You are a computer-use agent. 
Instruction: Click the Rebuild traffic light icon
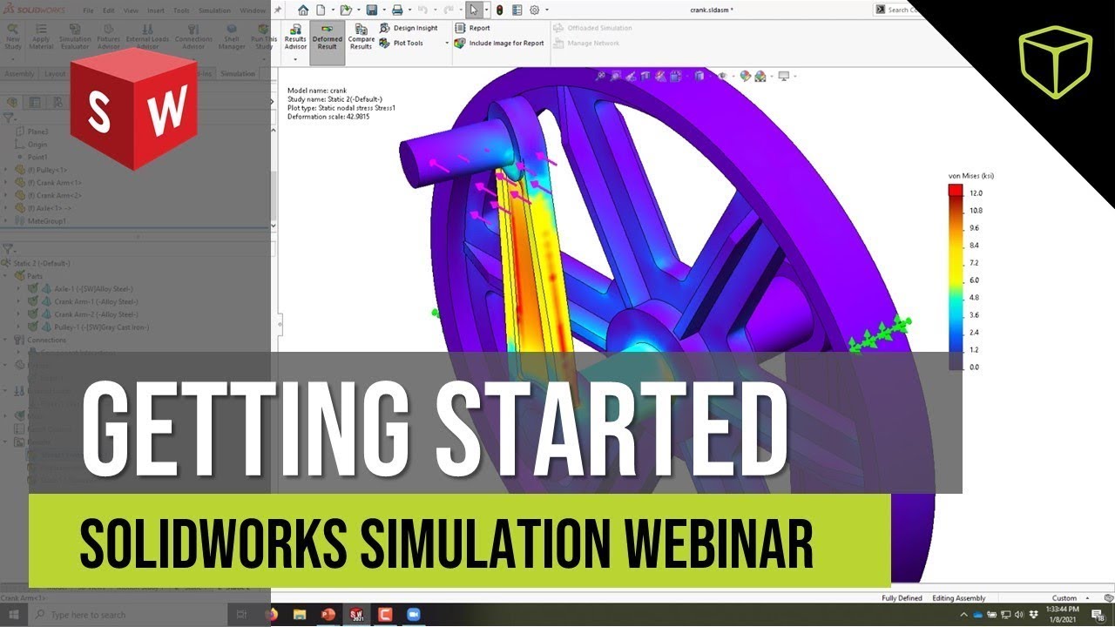point(499,10)
